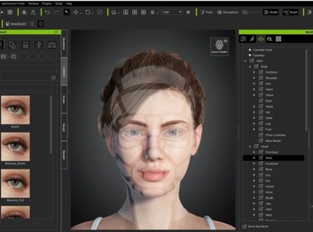The image size is (313, 232).
Task: Toggle the Forehead checkbox
Action: click(261, 164)
